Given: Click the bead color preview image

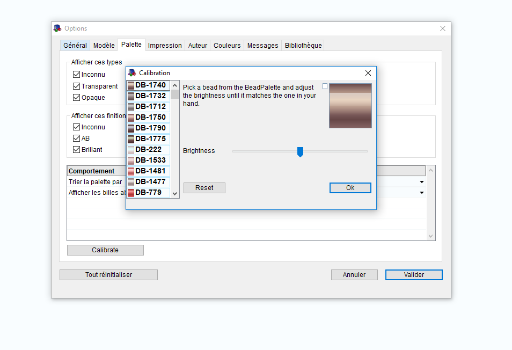Looking at the screenshot, I should 350,105.
